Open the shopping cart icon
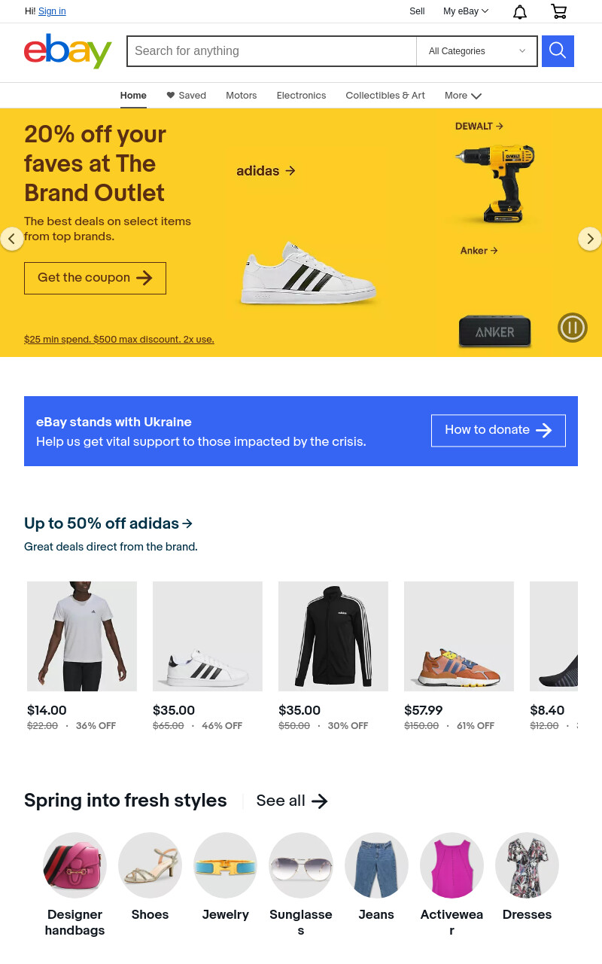The width and height of the screenshot is (602, 964). coord(559,11)
